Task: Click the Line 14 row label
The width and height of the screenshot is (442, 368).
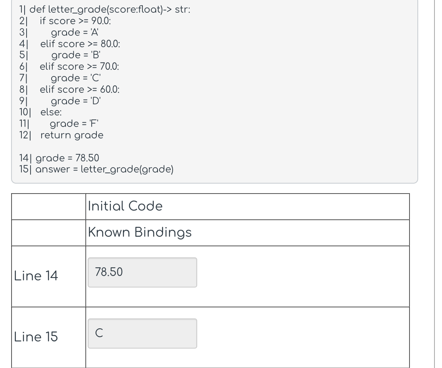Action: pos(35,276)
